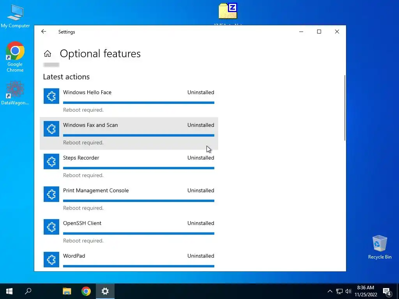This screenshot has height=299, width=399.
Task: Click the Steps Recorder progress bar
Action: 139,168
